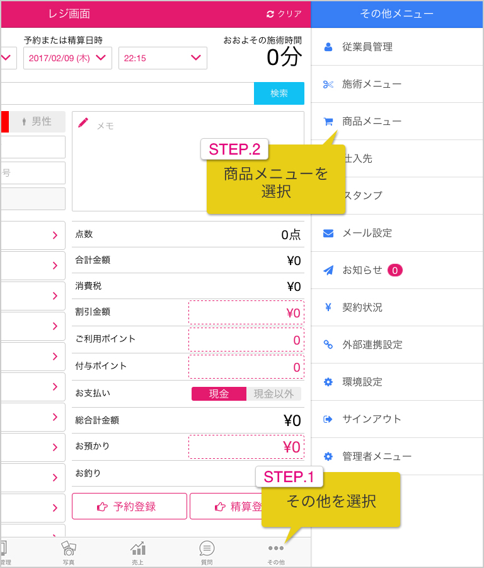This screenshot has height=568, width=484.
Task: Click the yen icon for 契約状況
Action: click(x=328, y=307)
